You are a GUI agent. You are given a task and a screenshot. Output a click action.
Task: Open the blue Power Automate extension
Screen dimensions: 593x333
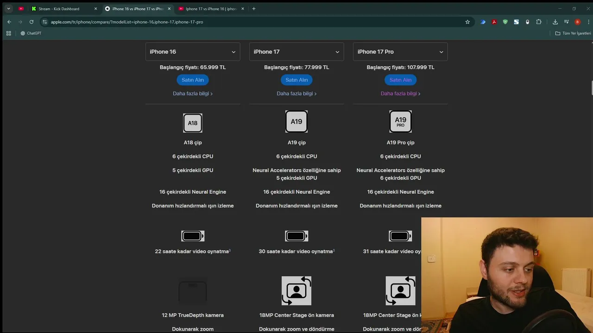(483, 22)
